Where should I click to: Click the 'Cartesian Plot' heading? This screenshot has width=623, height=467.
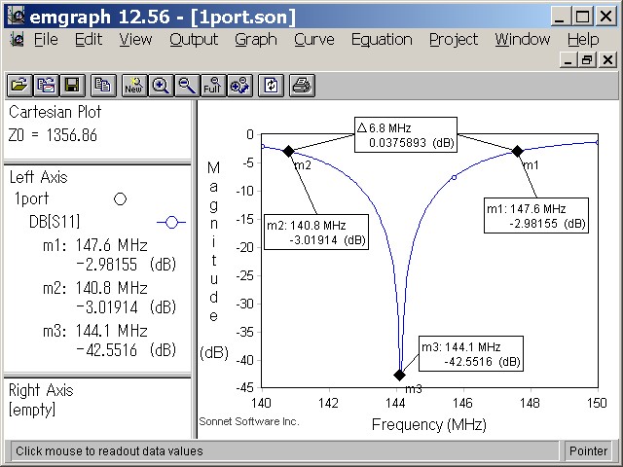pos(55,112)
